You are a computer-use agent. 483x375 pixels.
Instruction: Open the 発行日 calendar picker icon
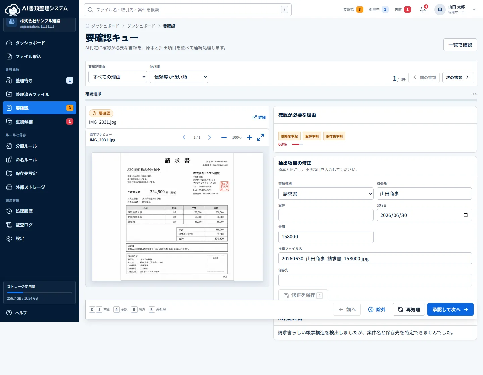(x=466, y=215)
